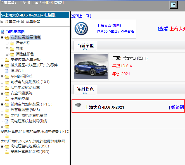Expand the 热管理装置,(9M3) node
This screenshot has height=165, width=185.
(x=2, y=110)
